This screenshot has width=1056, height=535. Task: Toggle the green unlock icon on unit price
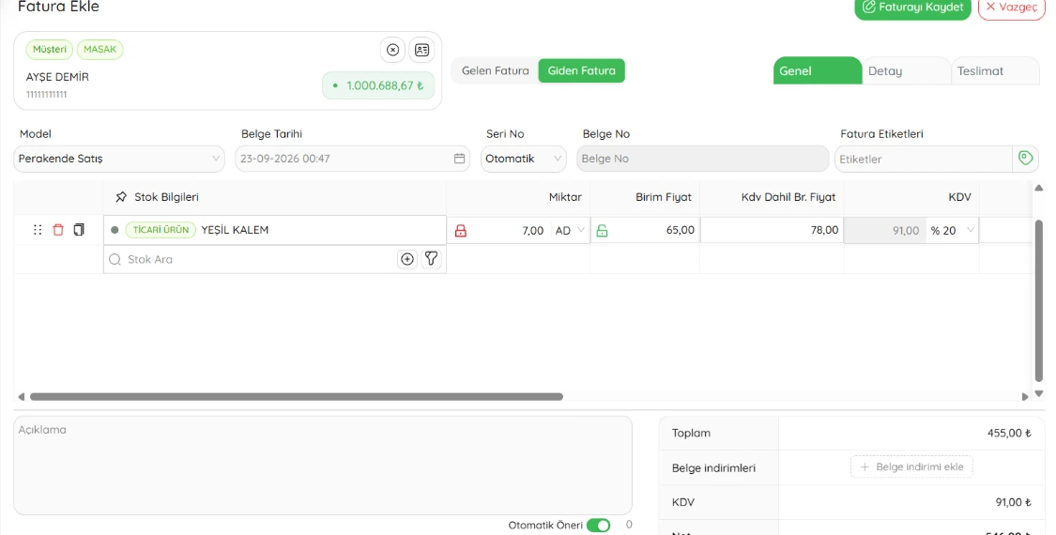pyautogui.click(x=602, y=231)
